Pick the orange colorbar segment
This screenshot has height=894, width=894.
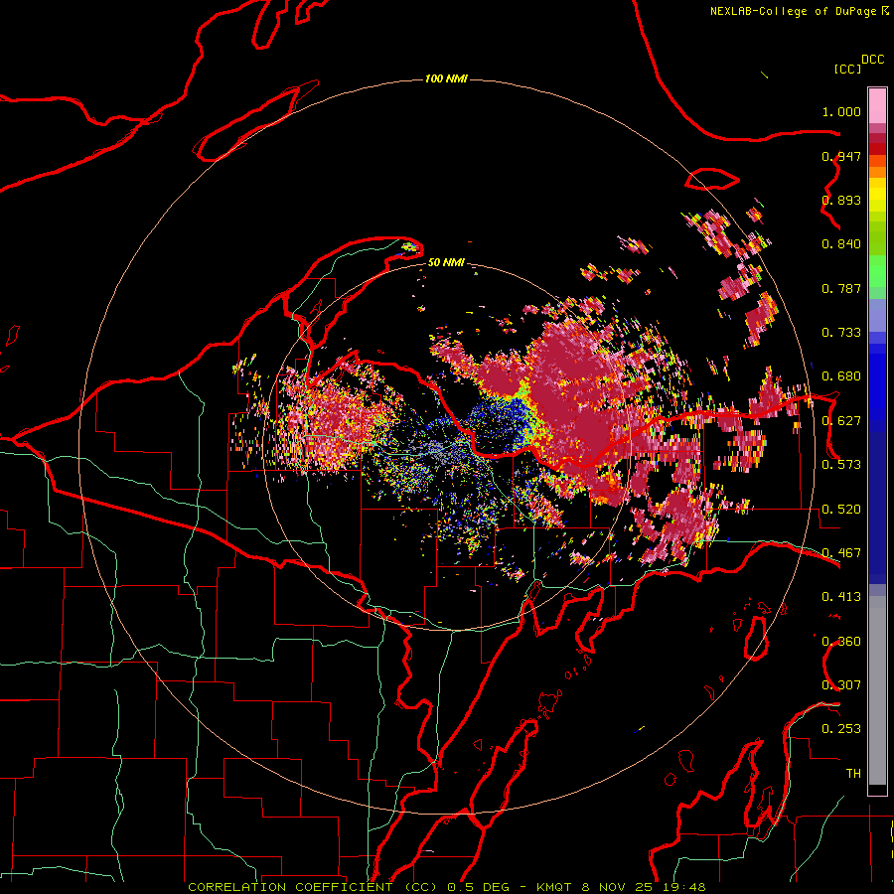pos(877,172)
